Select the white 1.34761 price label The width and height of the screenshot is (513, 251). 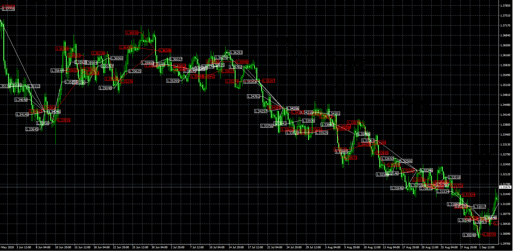tap(253, 96)
